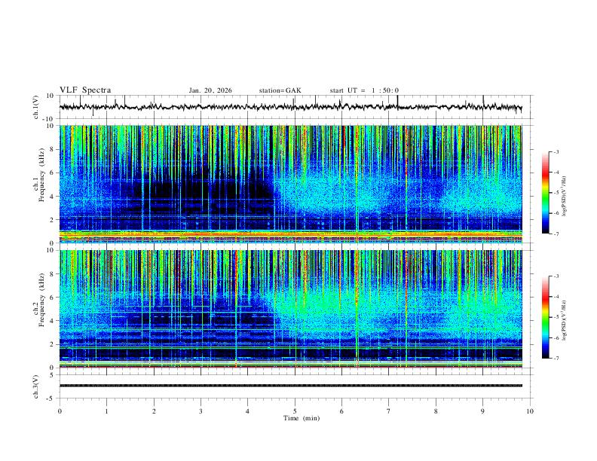Click the ch.1 'Frequency (kHz)' axis label

41,176
